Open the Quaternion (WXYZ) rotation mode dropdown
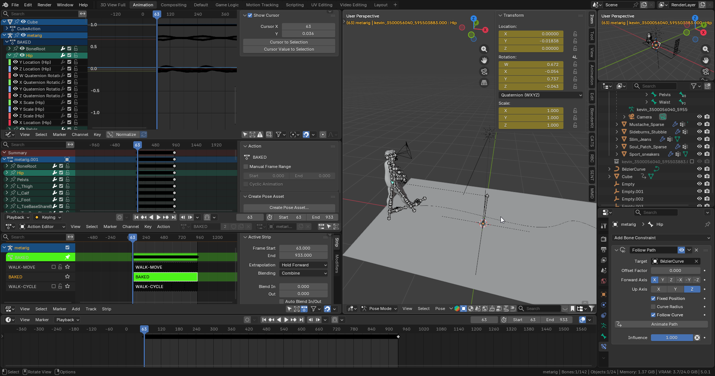 click(541, 95)
